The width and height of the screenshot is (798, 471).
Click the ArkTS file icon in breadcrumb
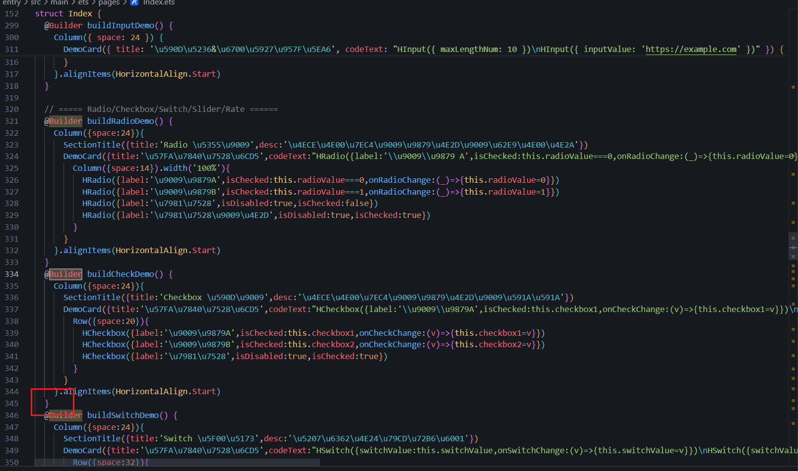(x=134, y=2)
